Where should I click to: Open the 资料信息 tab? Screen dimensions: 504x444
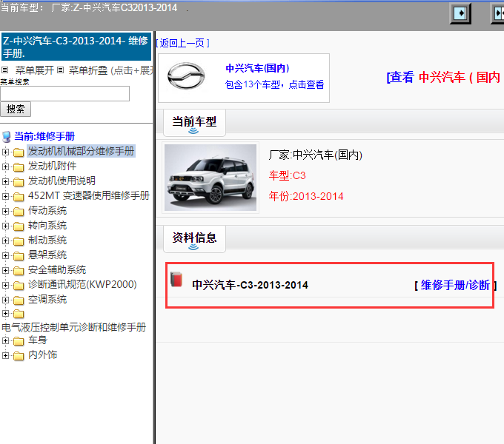coord(194,238)
